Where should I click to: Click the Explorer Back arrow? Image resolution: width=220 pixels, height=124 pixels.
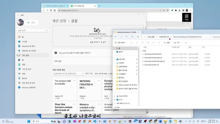pyautogui.click(x=116, y=37)
